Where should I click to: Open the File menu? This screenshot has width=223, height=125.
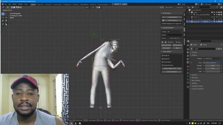pyautogui.click(x=6, y=4)
